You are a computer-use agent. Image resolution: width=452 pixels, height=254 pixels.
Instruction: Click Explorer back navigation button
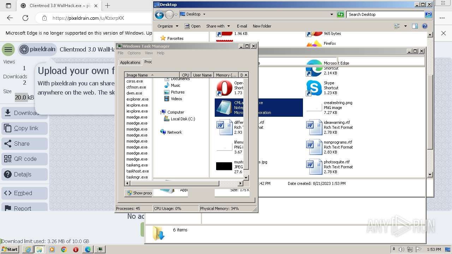[159, 14]
